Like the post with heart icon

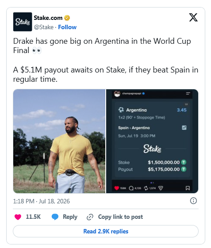tap(18, 217)
